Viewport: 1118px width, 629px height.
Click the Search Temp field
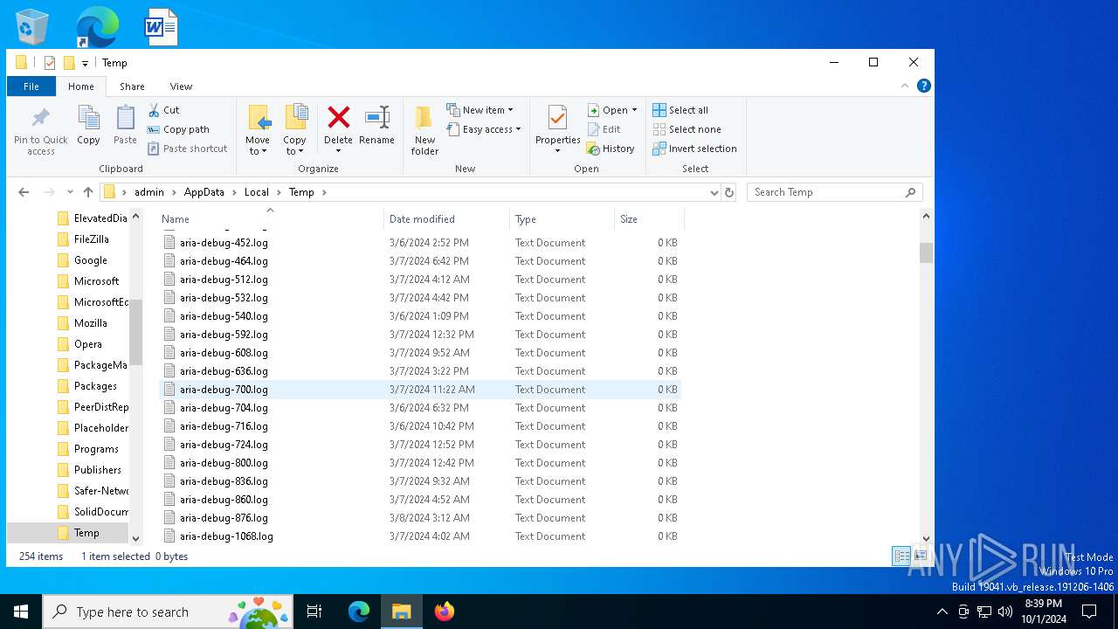coord(835,192)
